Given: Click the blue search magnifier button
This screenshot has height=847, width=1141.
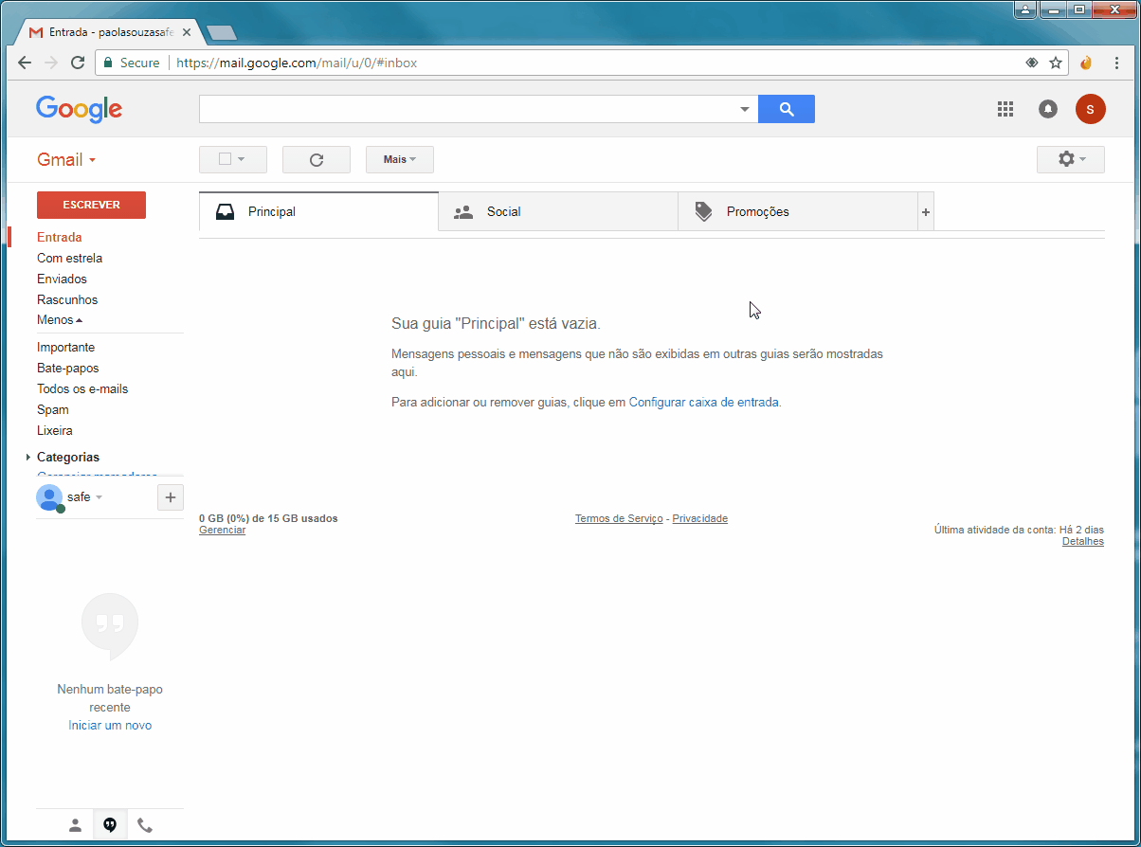Looking at the screenshot, I should point(787,109).
